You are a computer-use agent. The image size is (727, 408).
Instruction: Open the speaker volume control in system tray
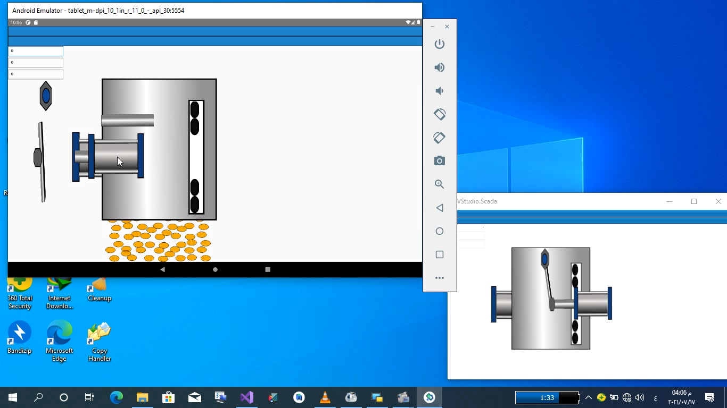(x=640, y=397)
